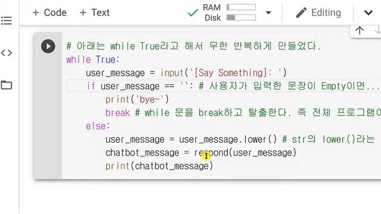Click the if user_message == '' line
The height and width of the screenshot is (214, 381).
(233, 86)
